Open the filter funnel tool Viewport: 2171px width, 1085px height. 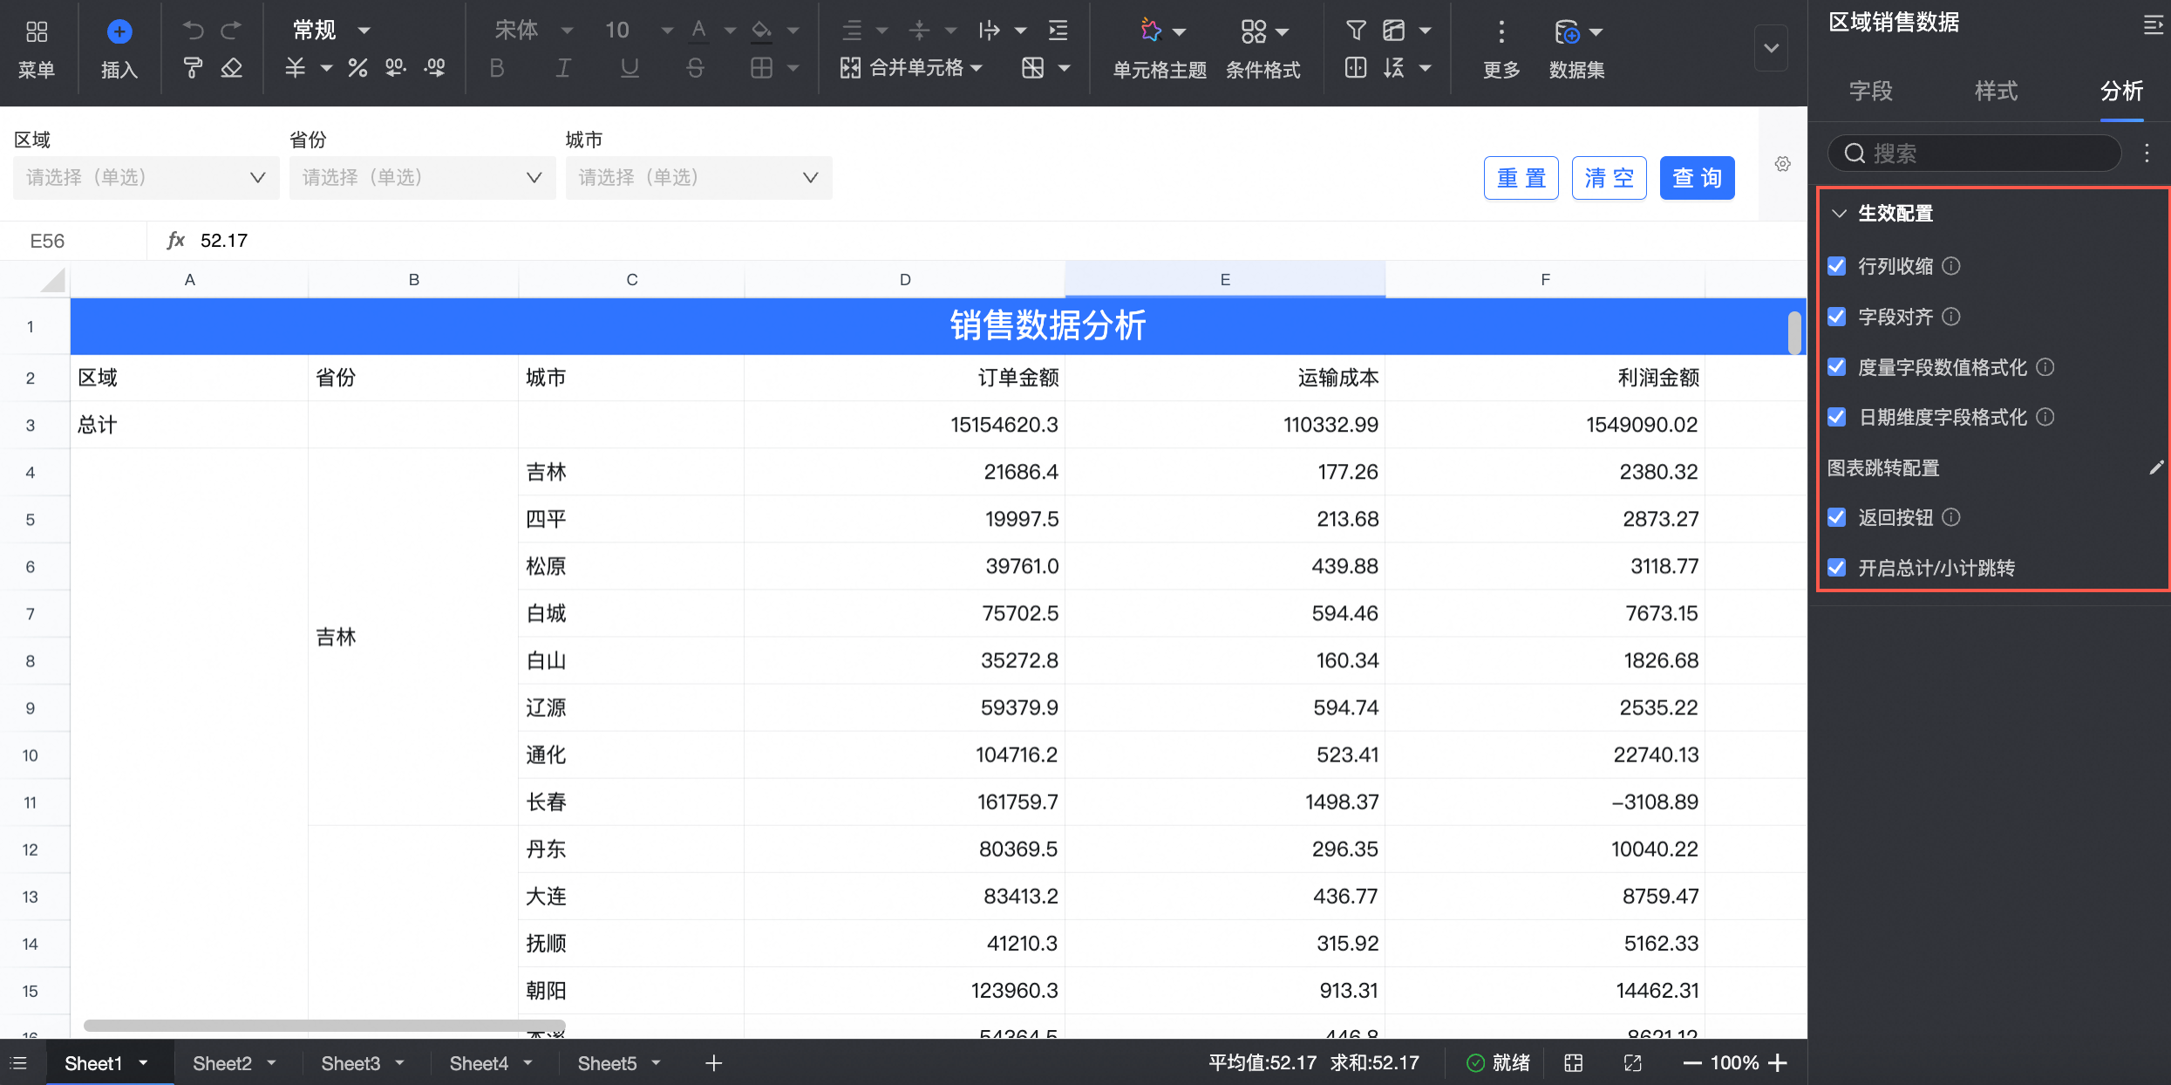(1355, 31)
